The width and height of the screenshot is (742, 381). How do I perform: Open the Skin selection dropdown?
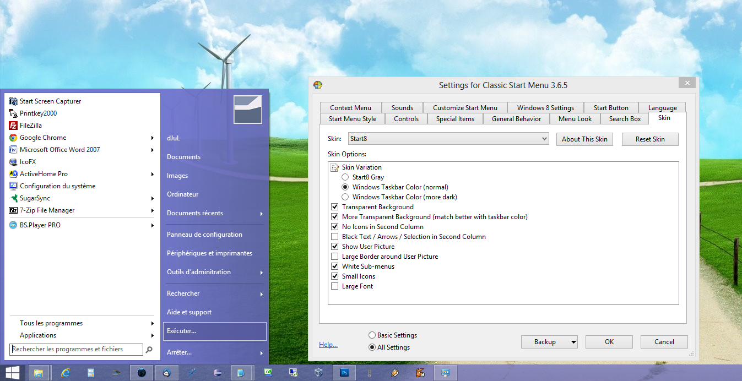[x=543, y=138]
